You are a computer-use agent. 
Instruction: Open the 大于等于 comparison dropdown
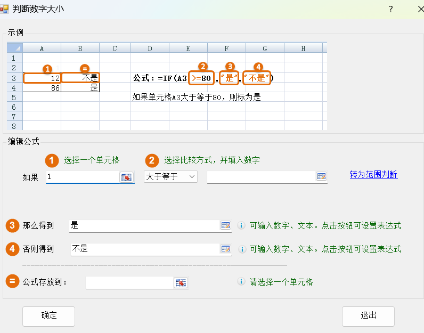170,176
